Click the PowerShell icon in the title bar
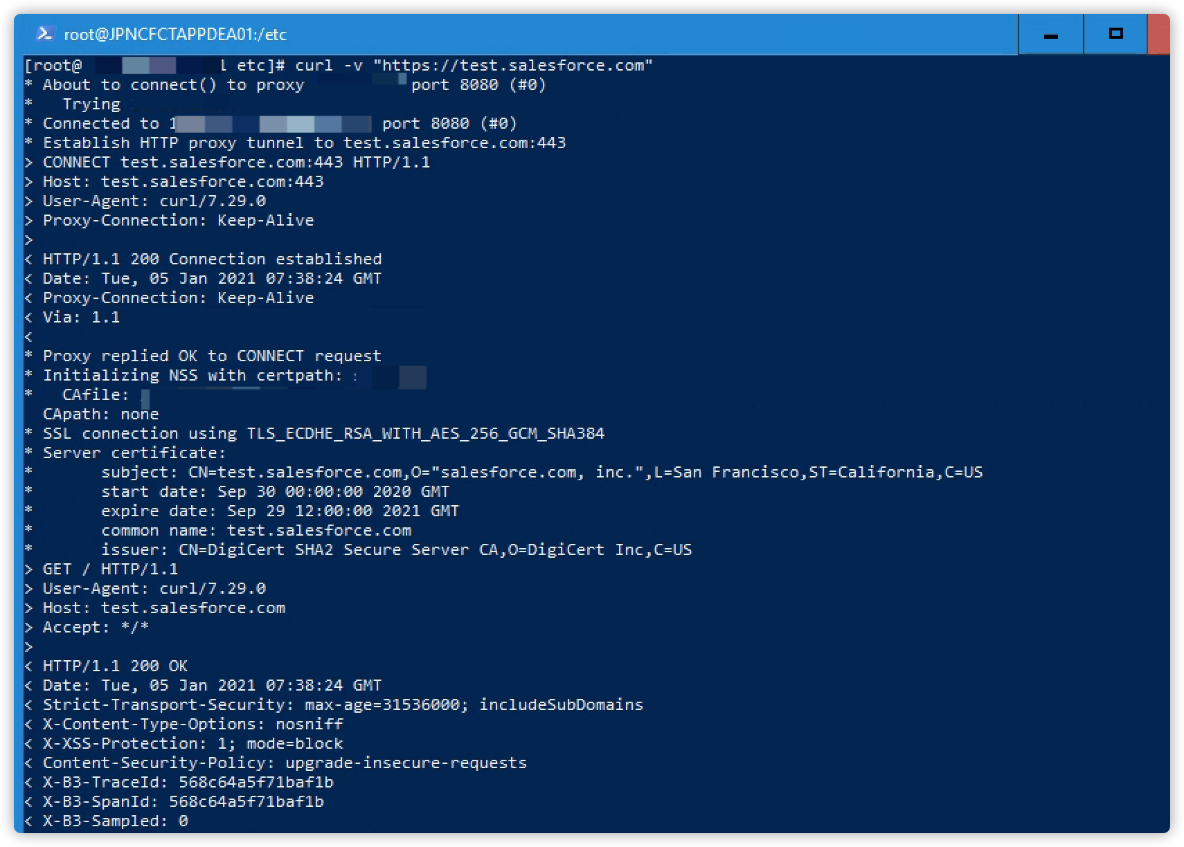Viewport: 1184px width, 847px height. pyautogui.click(x=45, y=33)
